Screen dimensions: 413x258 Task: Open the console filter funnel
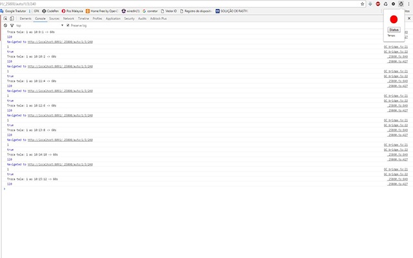[12, 26]
